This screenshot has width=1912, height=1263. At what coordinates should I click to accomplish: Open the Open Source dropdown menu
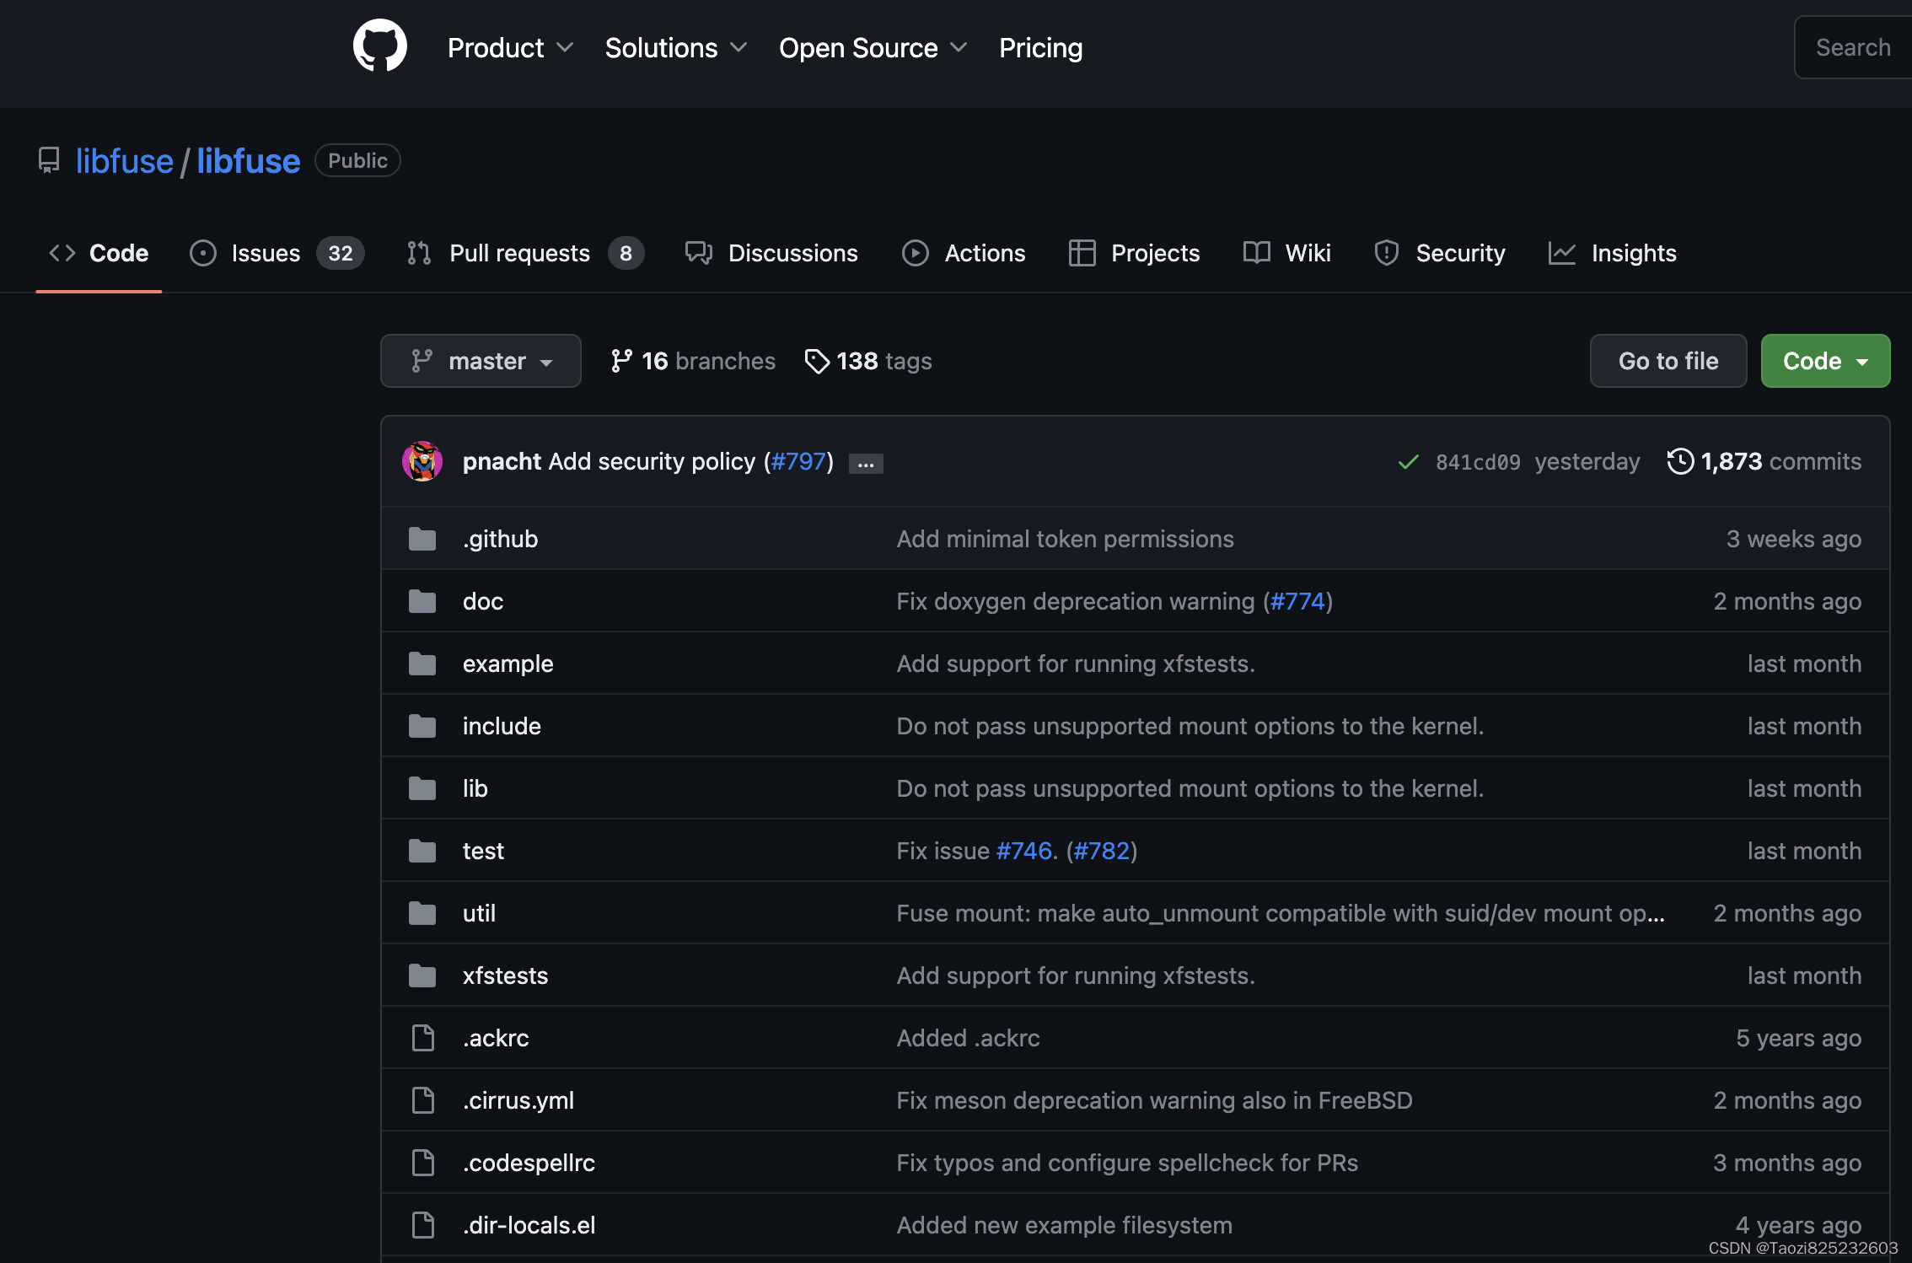[873, 48]
